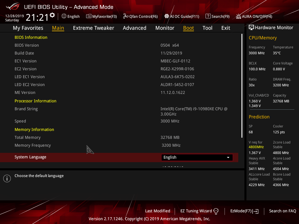
Task: Open date/time settings gear icon
Action: pos(52,15)
